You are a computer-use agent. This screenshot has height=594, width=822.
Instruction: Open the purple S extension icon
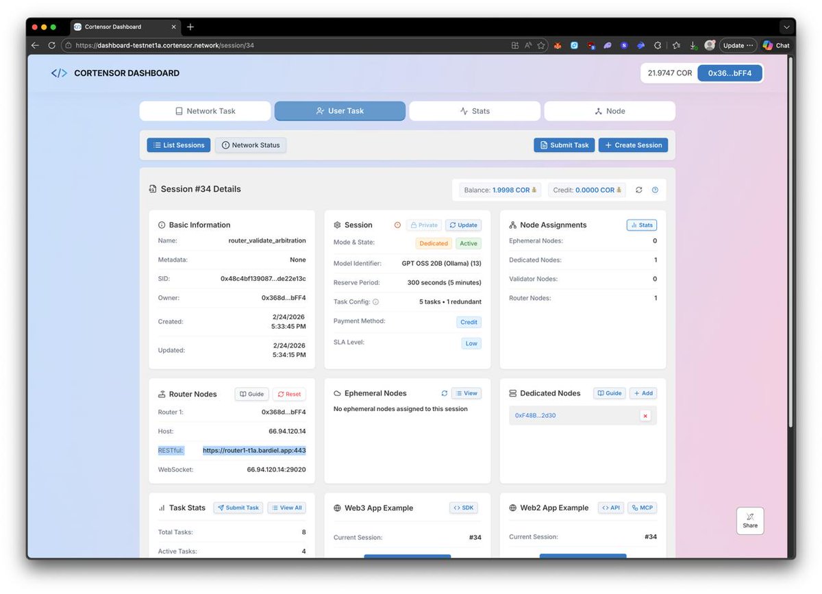(624, 45)
